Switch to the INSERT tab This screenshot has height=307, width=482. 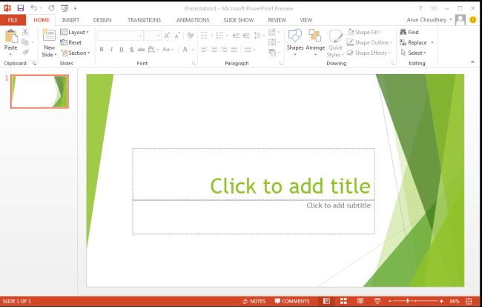70,20
